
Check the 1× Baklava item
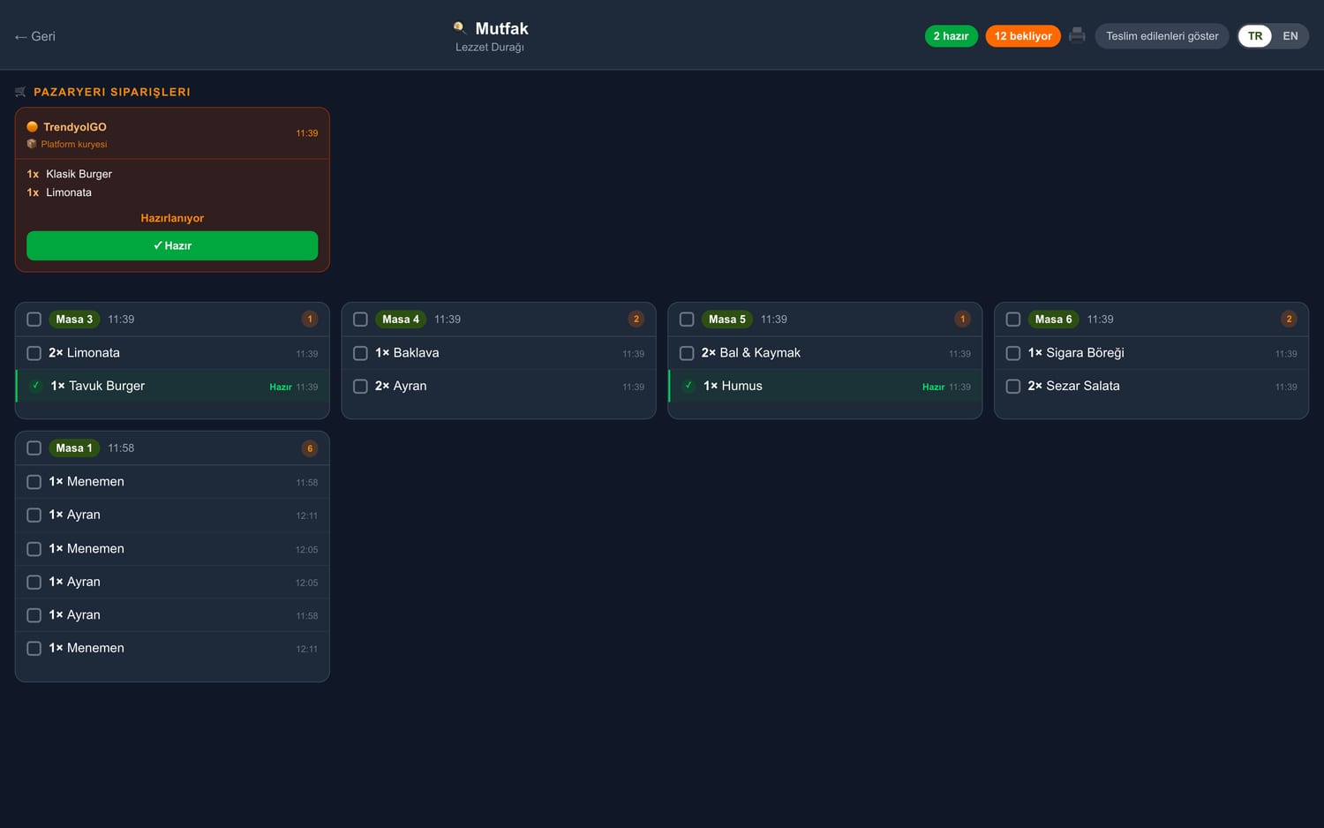click(x=360, y=353)
